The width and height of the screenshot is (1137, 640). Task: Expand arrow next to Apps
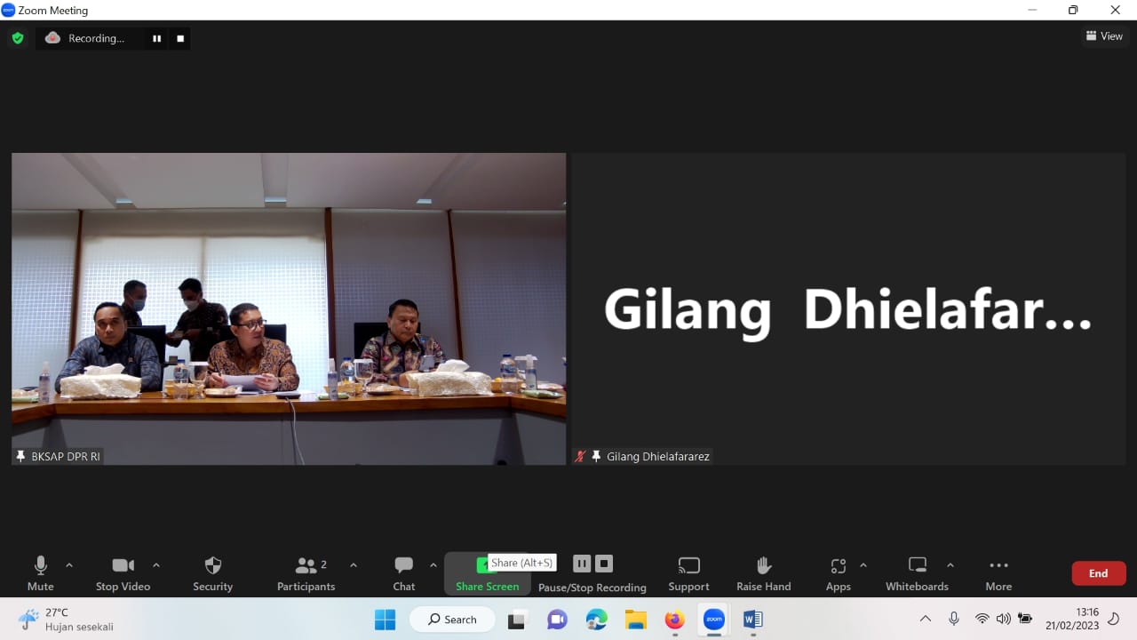click(x=863, y=565)
